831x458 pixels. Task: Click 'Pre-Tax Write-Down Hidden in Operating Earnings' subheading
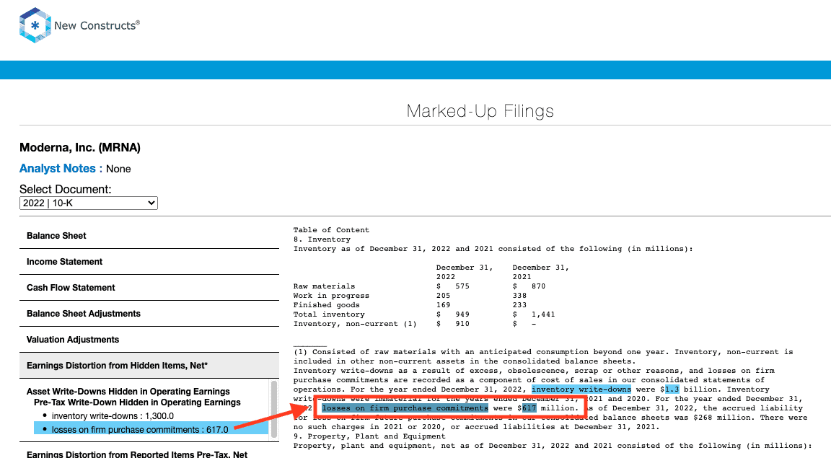[137, 402]
